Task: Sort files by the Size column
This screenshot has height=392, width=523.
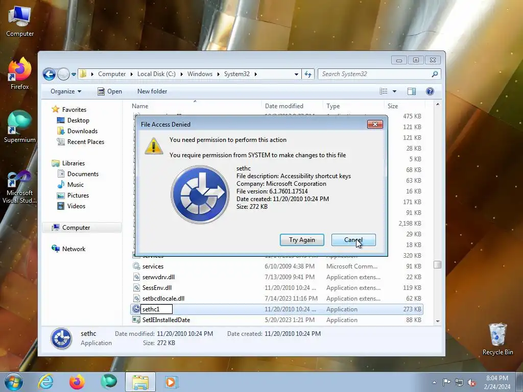Action: pyautogui.click(x=403, y=106)
